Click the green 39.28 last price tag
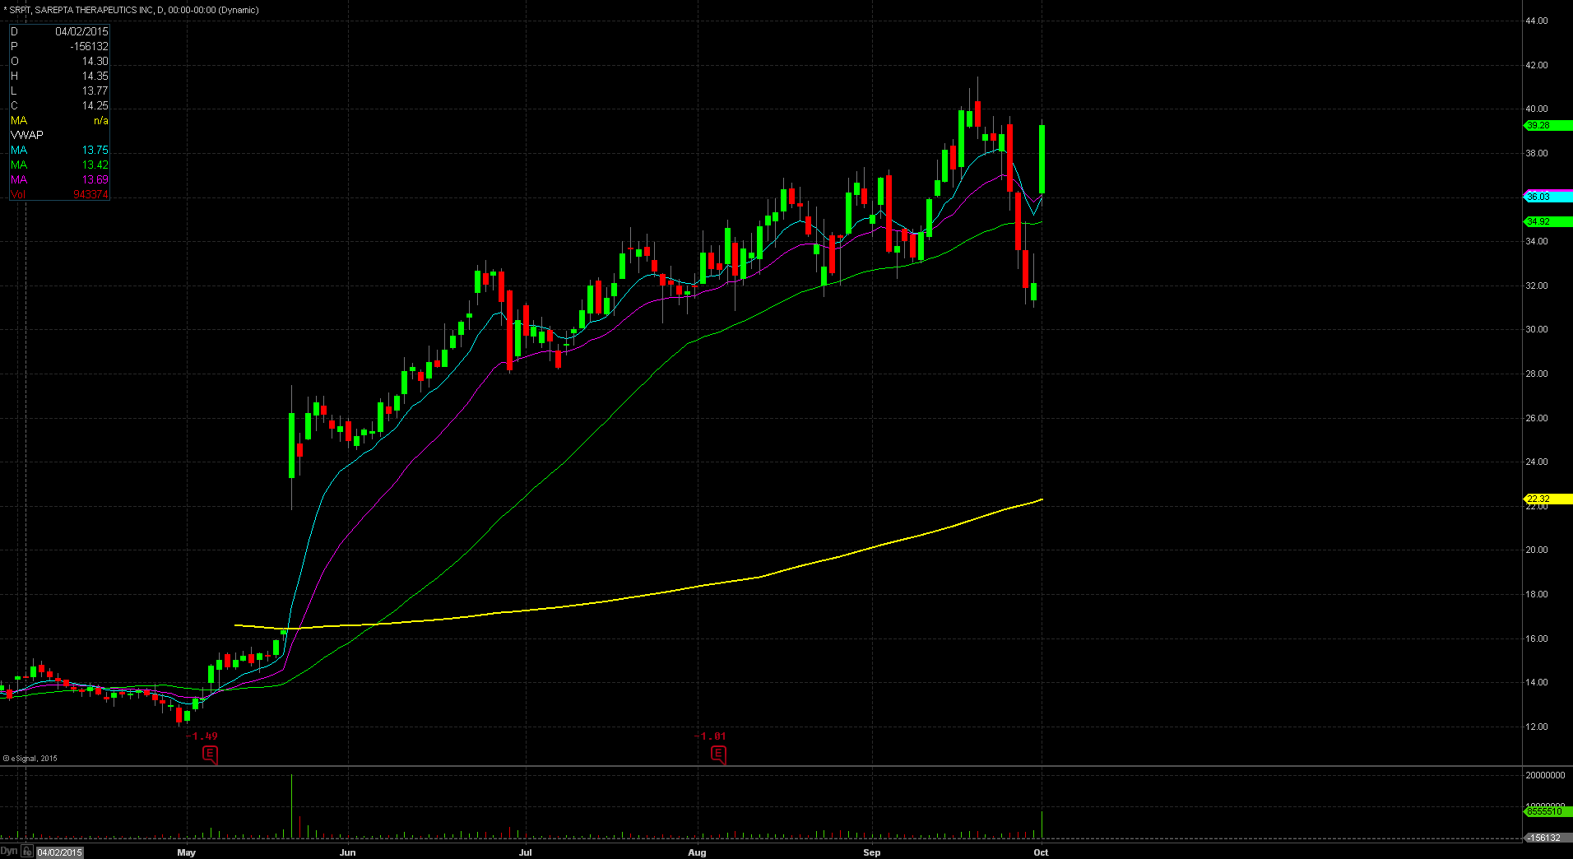The image size is (1573, 859). pyautogui.click(x=1547, y=125)
